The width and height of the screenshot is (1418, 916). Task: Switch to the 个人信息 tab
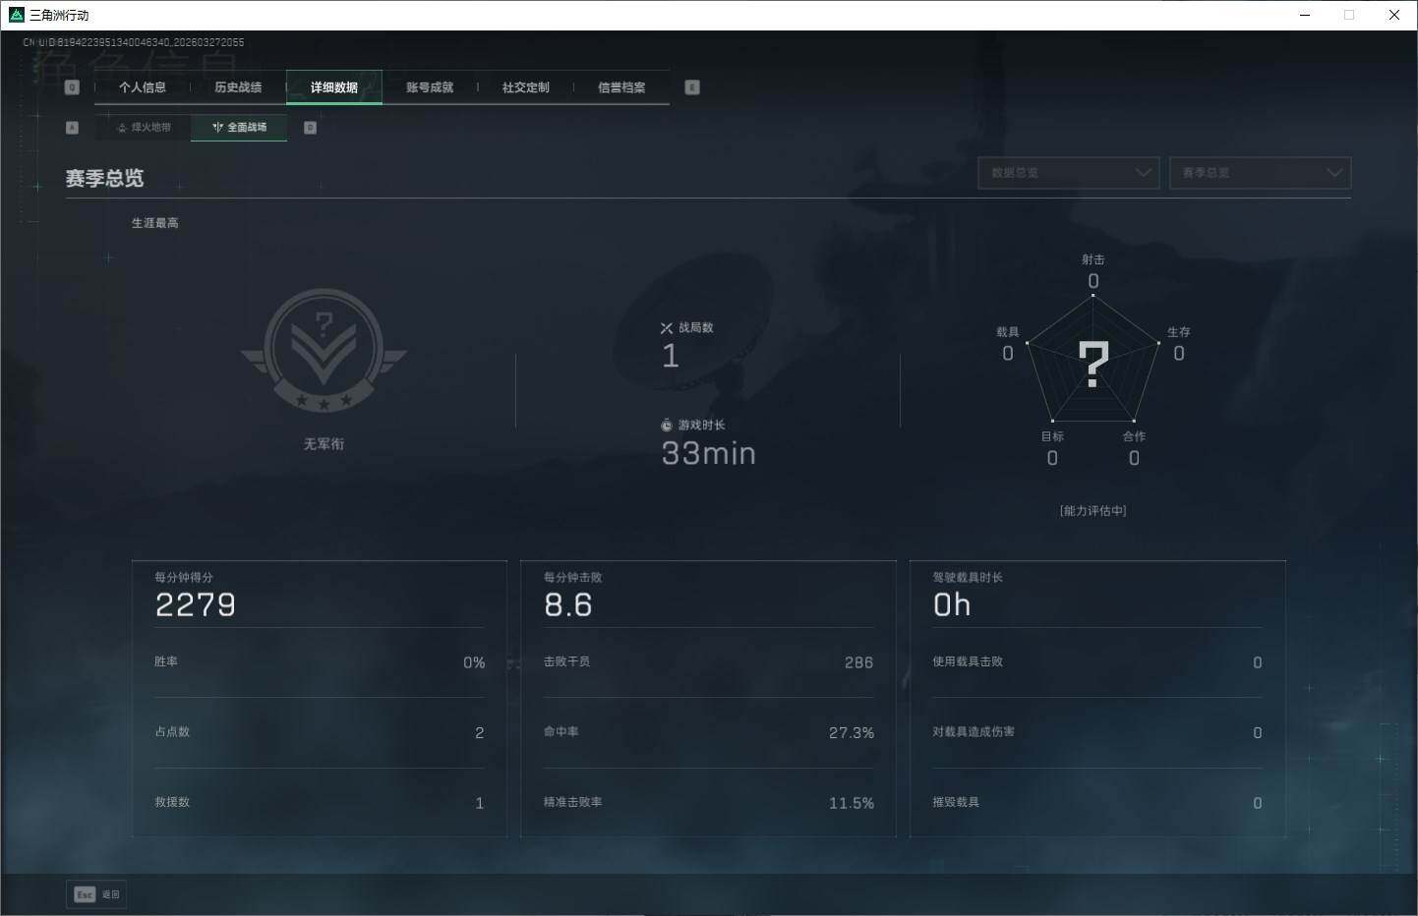click(x=143, y=87)
